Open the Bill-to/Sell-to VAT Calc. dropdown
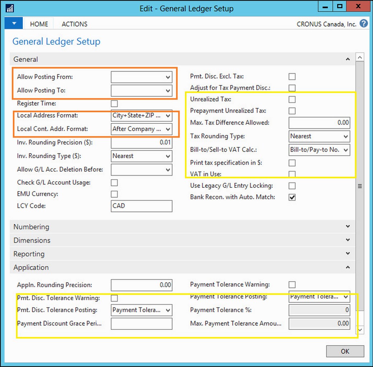The image size is (373, 367). click(x=346, y=150)
